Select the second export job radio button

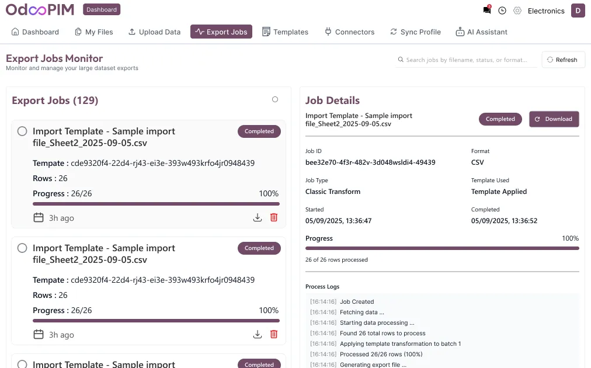[22, 248]
